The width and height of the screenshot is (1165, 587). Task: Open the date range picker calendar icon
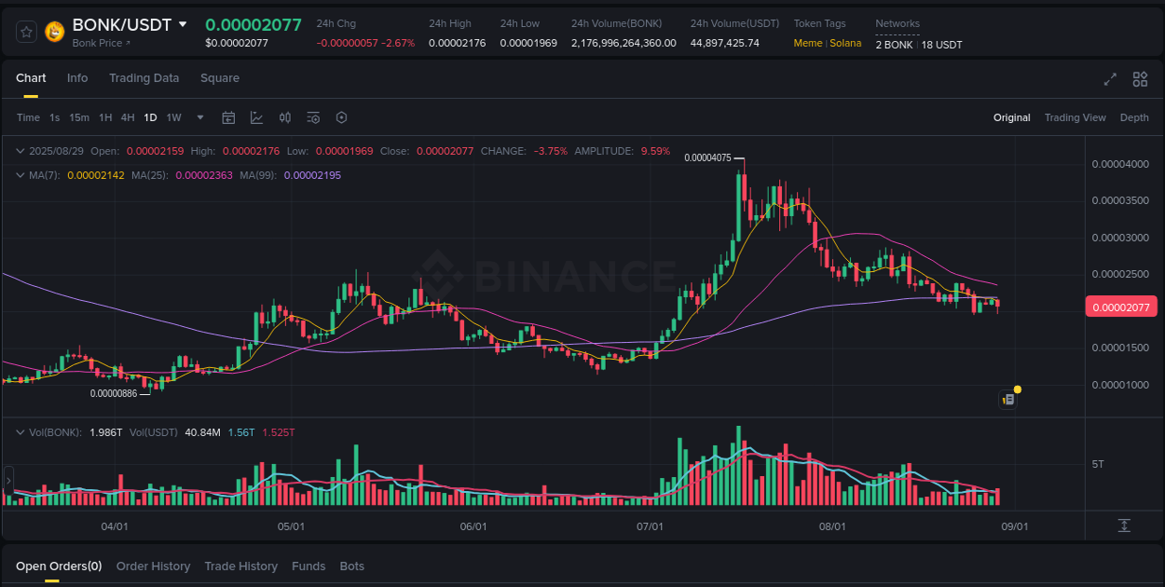(228, 117)
